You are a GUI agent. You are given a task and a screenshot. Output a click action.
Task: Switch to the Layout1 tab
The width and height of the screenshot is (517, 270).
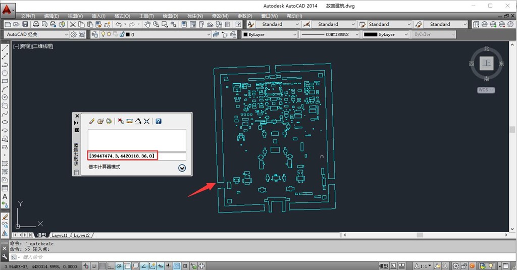coord(60,235)
